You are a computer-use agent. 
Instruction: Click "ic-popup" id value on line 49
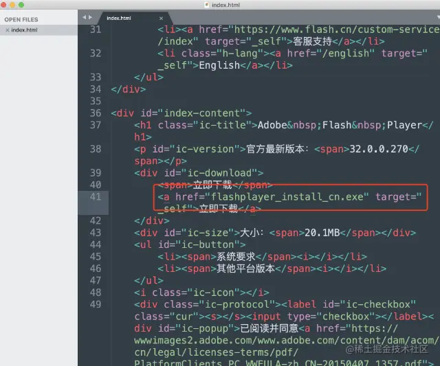[x=205, y=328]
